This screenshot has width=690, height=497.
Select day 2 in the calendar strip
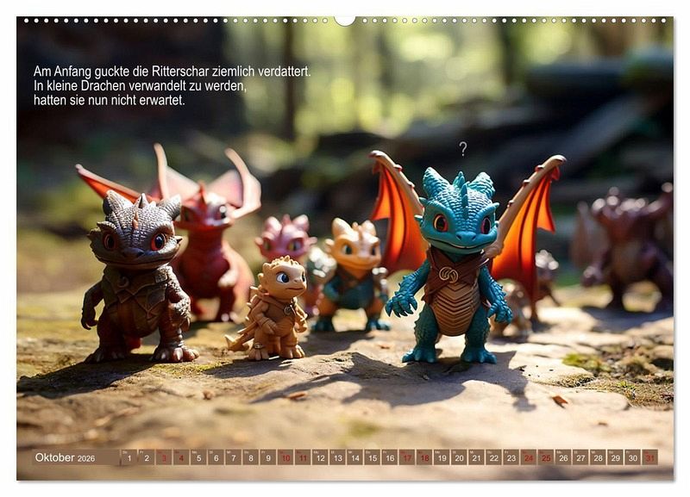point(147,457)
